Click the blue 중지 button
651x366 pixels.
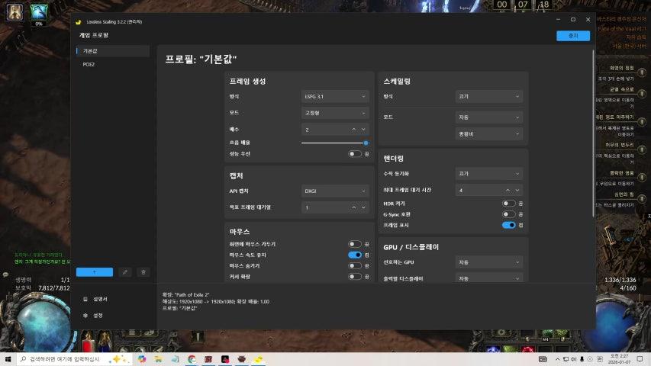pyautogui.click(x=572, y=36)
